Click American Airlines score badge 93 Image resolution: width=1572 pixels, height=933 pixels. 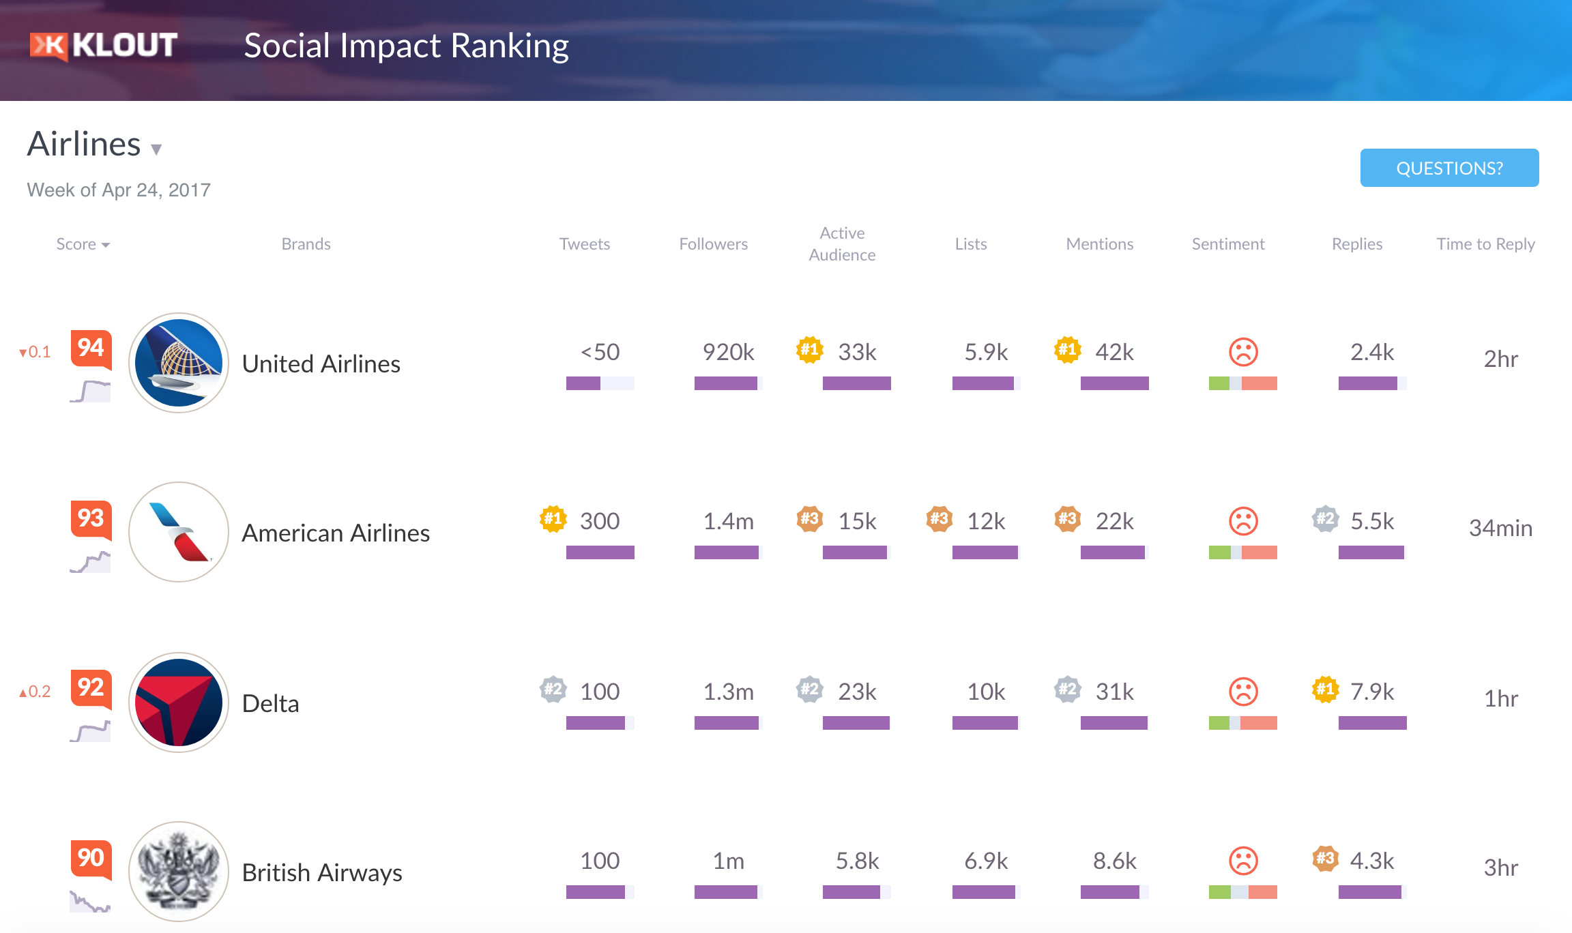tap(91, 520)
